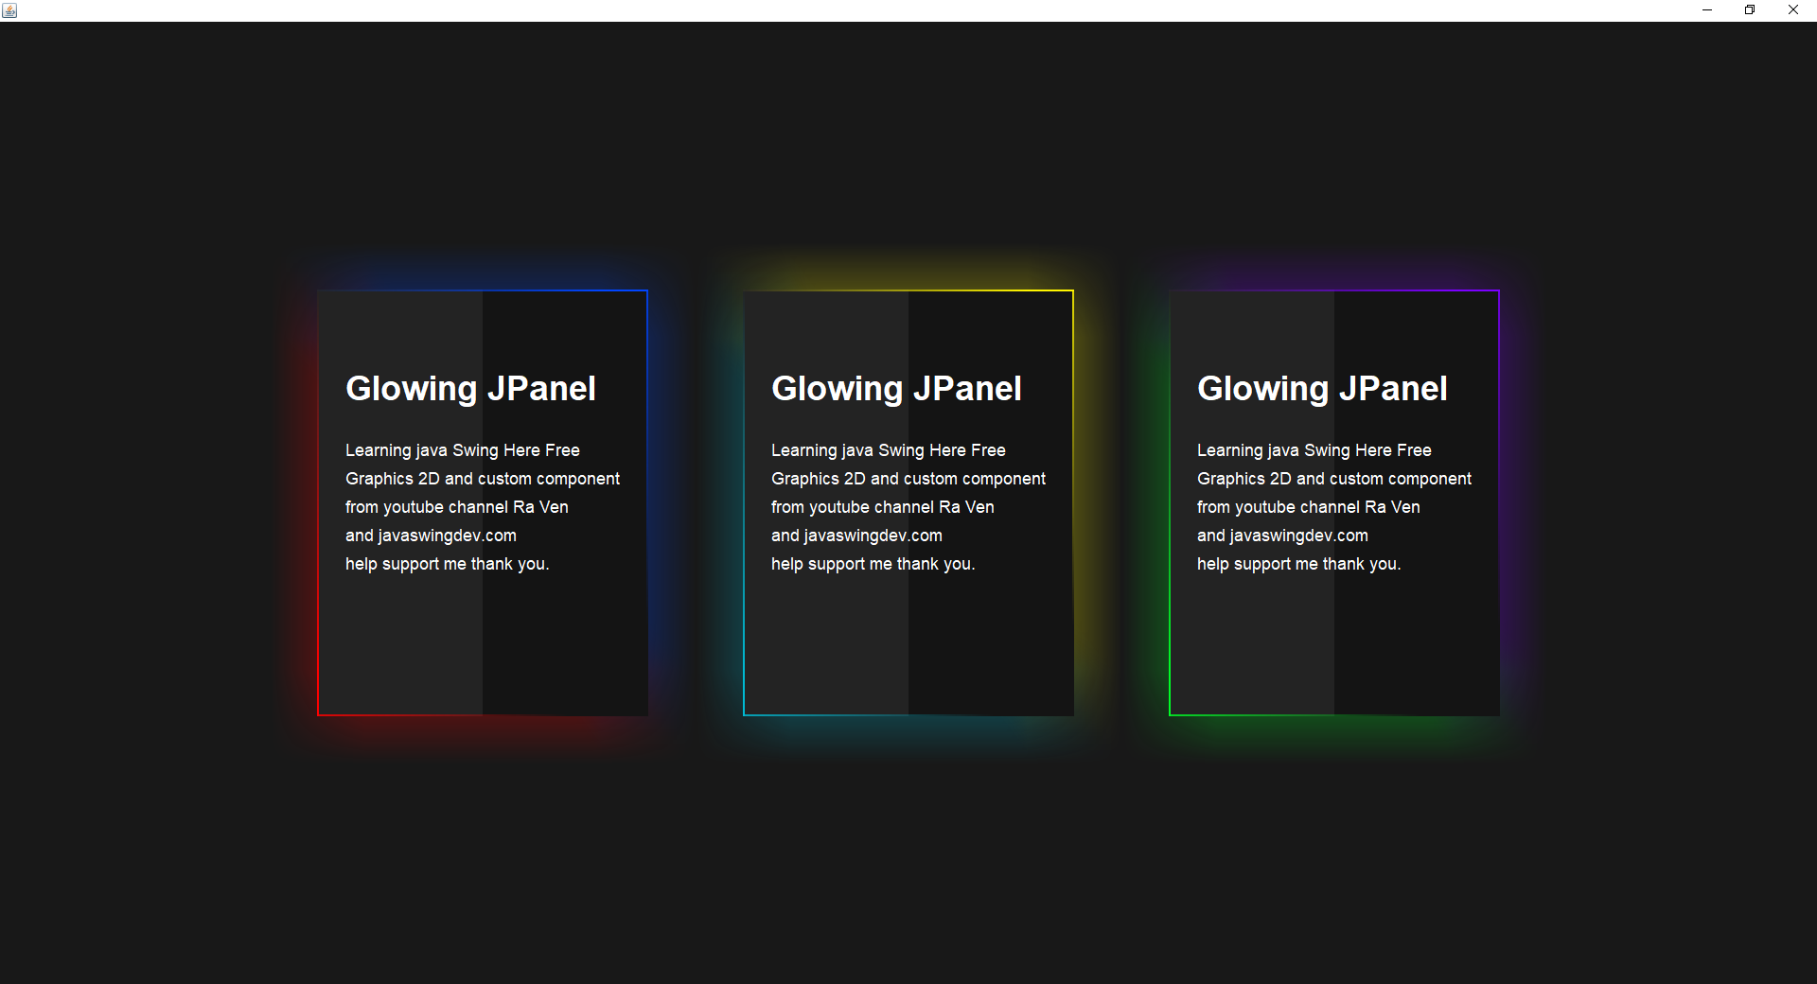Click the 'Learning java Swing Here Free' line on right card
This screenshot has width=1817, height=984.
point(1314,449)
